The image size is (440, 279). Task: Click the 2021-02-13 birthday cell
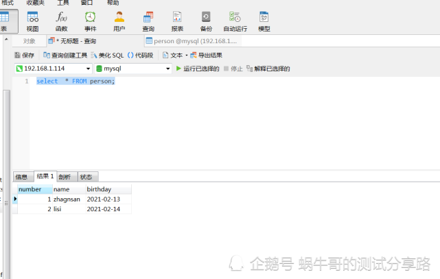pyautogui.click(x=108, y=199)
